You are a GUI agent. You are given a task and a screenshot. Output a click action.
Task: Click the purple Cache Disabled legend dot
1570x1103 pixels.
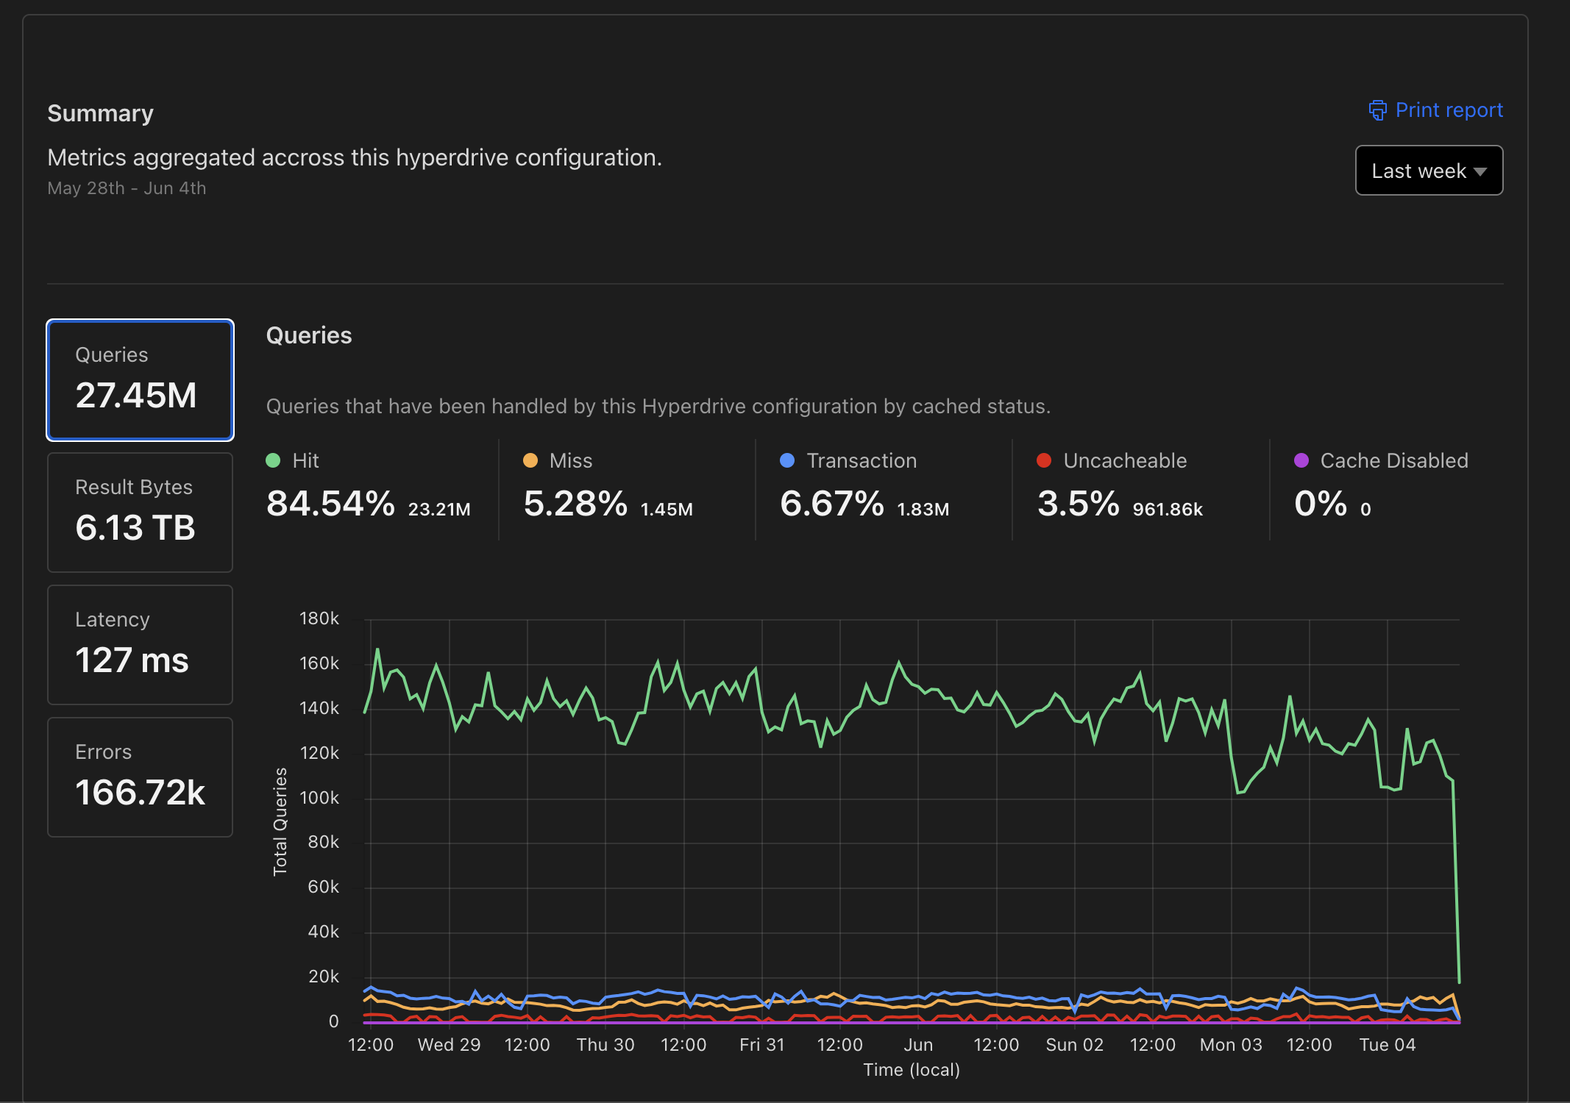pos(1301,460)
